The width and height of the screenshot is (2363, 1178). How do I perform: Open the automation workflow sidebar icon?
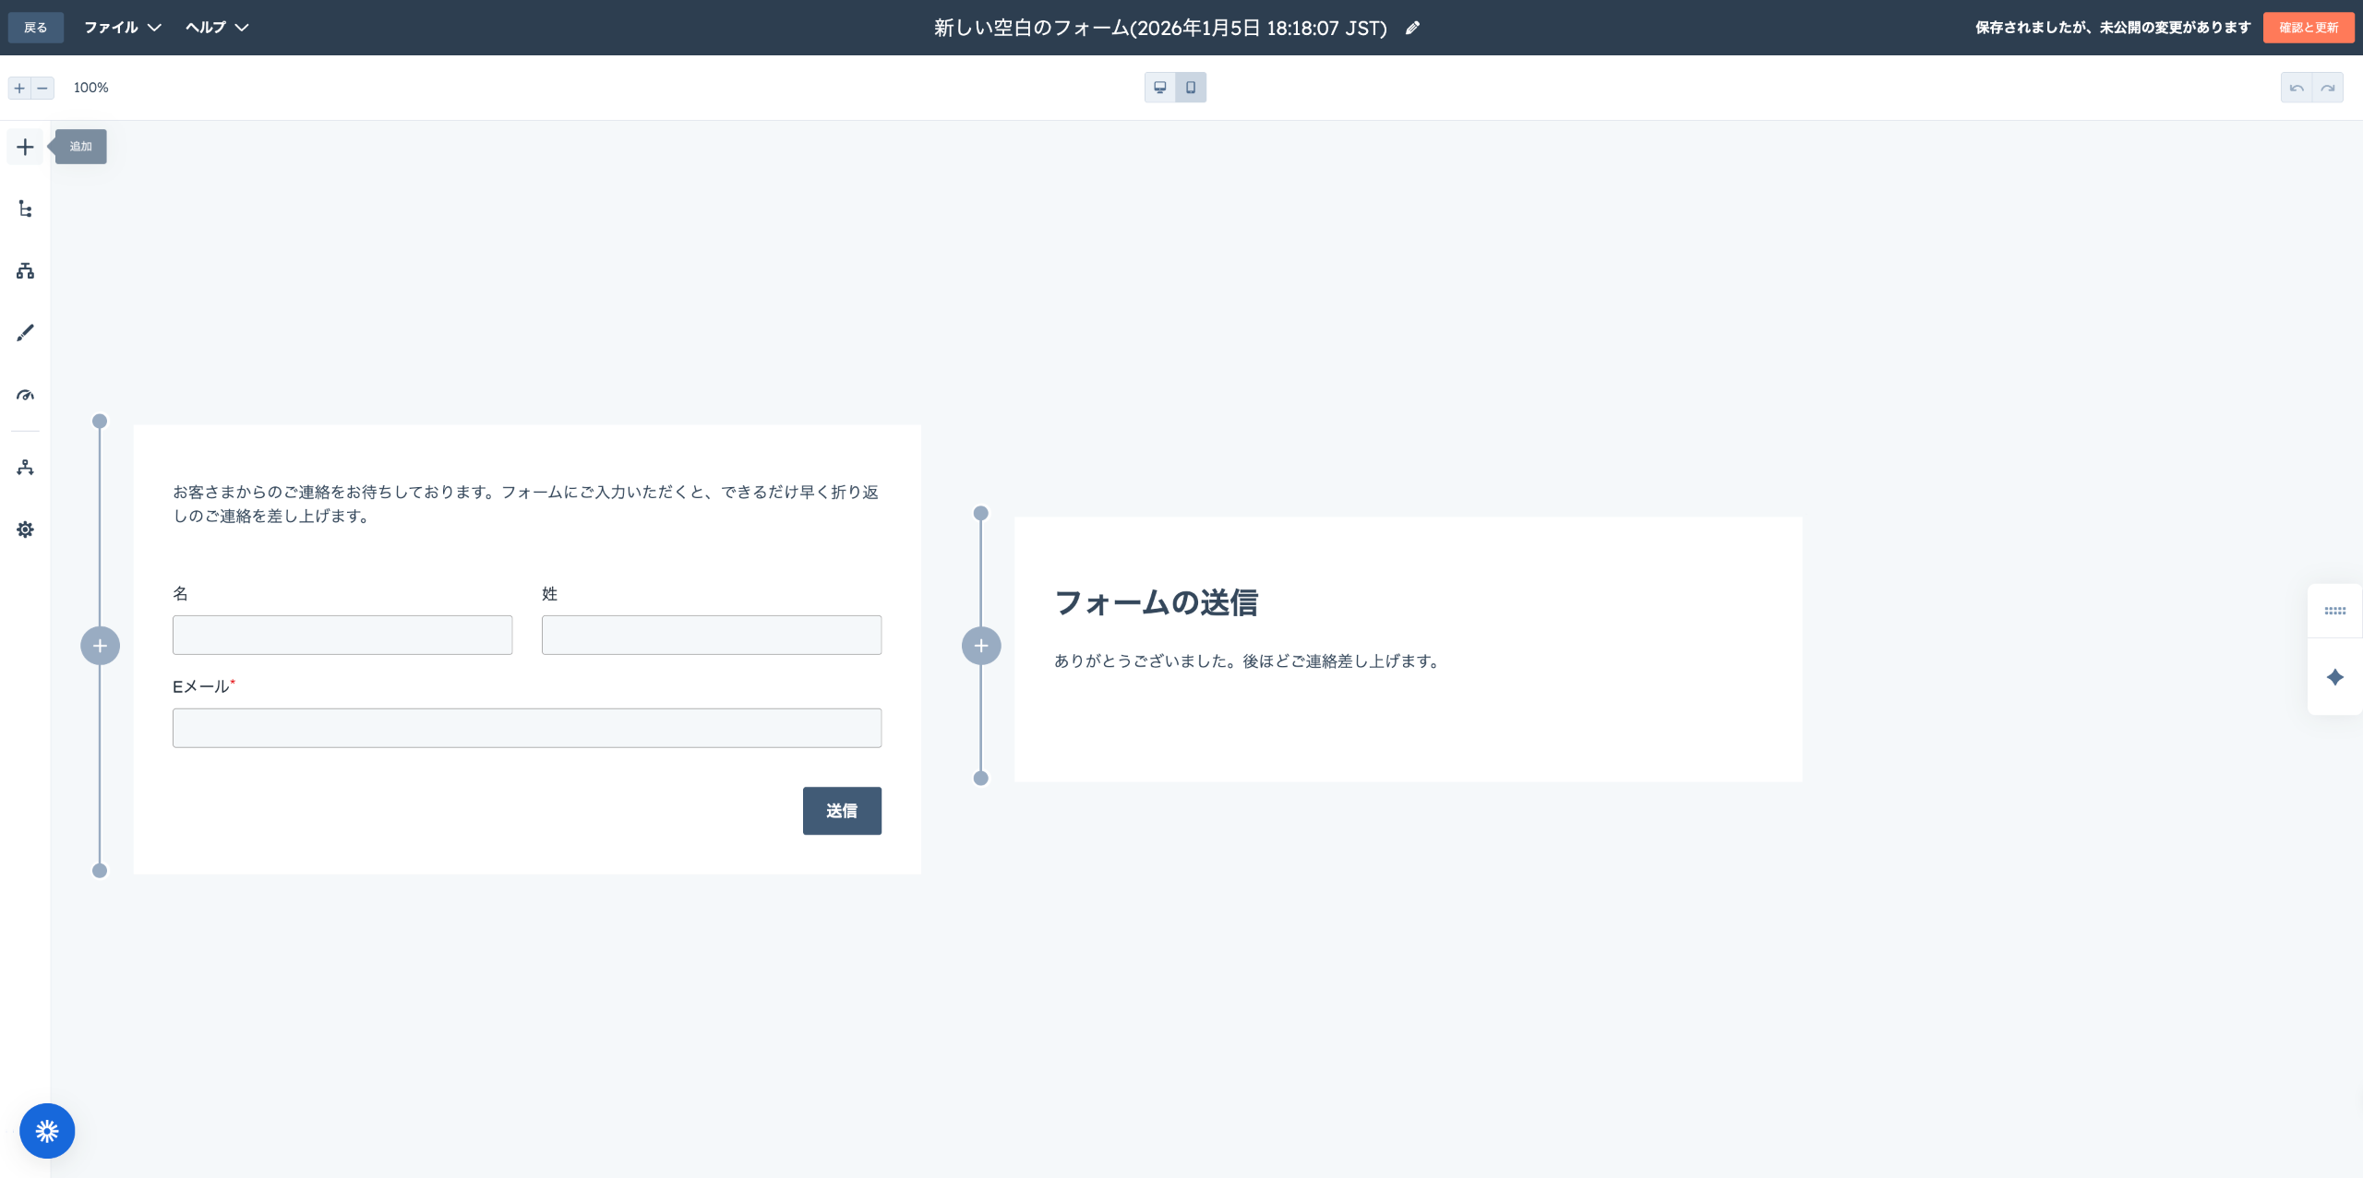[25, 468]
